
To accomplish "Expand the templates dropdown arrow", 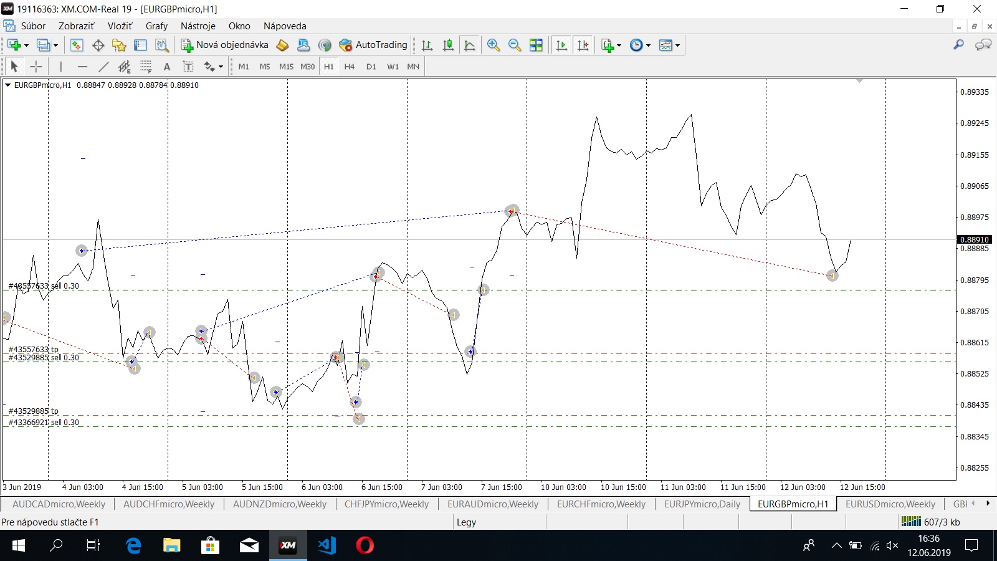I will point(677,45).
